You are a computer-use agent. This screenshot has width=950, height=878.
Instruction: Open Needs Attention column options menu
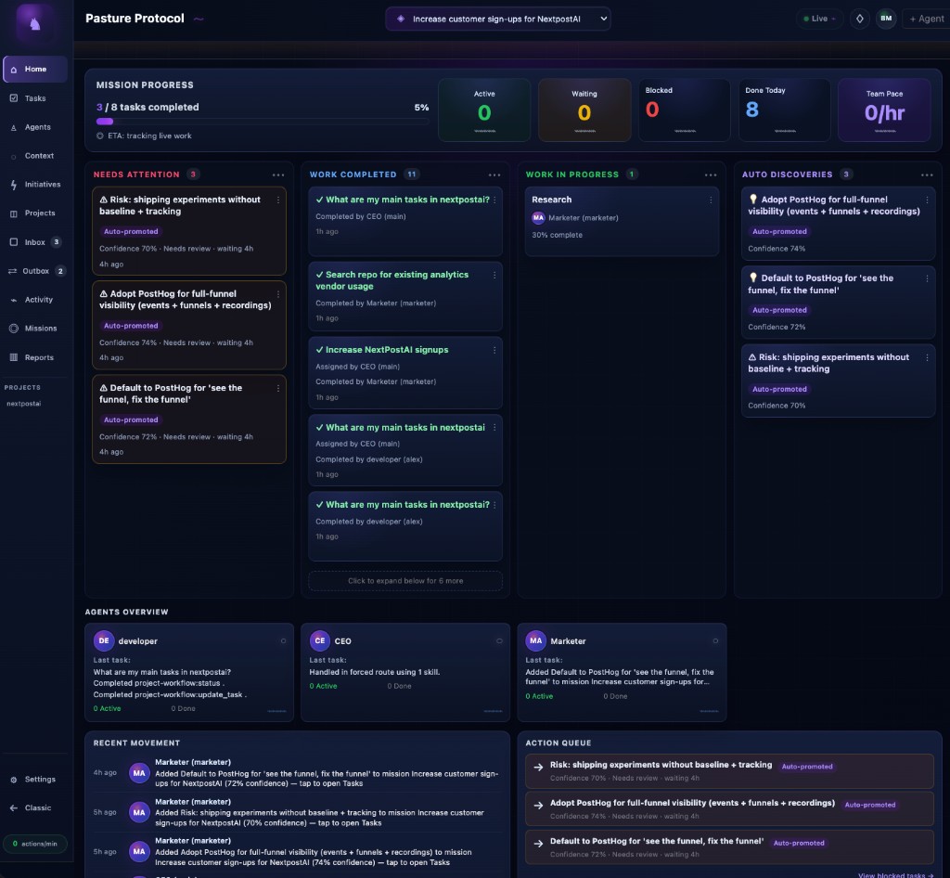278,174
